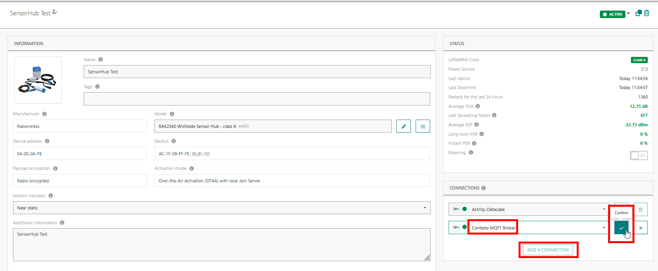This screenshot has width=658, height=271.
Task: Click the info icon next to Last Spreading Factor
Action: click(494, 115)
